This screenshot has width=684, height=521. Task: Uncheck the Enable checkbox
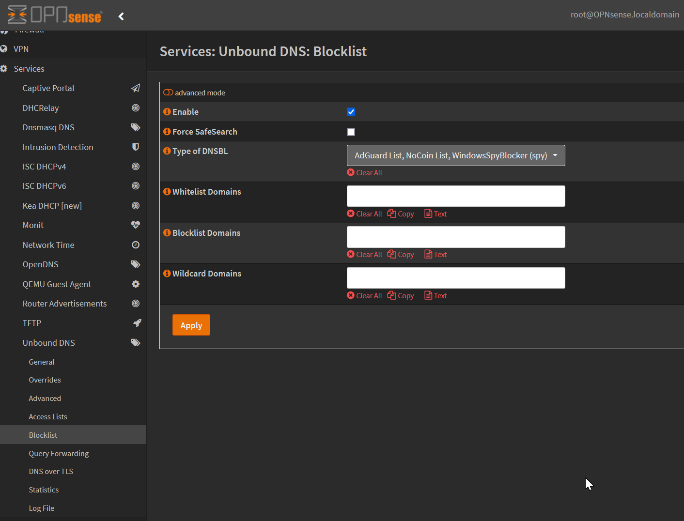pyautogui.click(x=351, y=112)
